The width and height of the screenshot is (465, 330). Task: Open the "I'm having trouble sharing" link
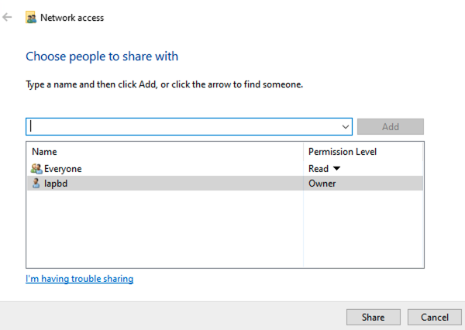click(x=79, y=279)
